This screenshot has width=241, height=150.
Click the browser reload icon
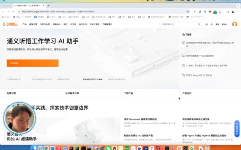pyautogui.click(x=13, y=12)
